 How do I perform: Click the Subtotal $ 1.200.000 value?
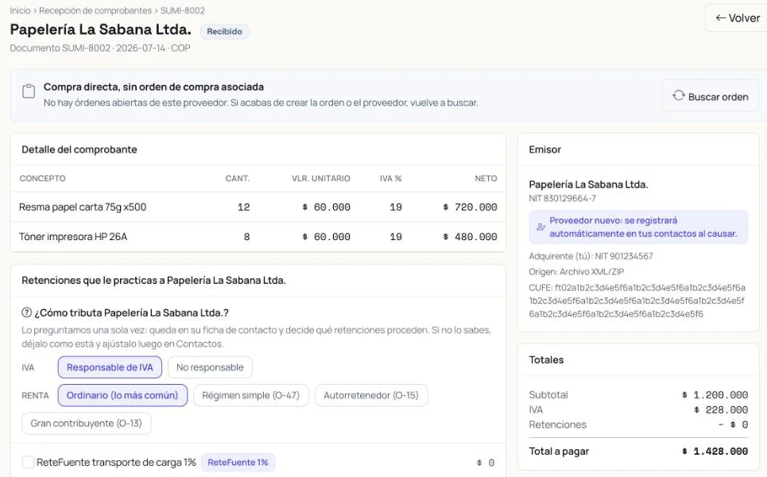[715, 395]
